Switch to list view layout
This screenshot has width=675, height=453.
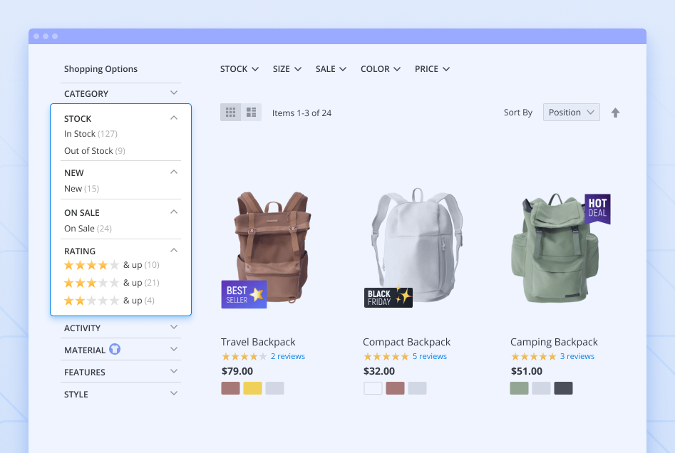tap(251, 113)
